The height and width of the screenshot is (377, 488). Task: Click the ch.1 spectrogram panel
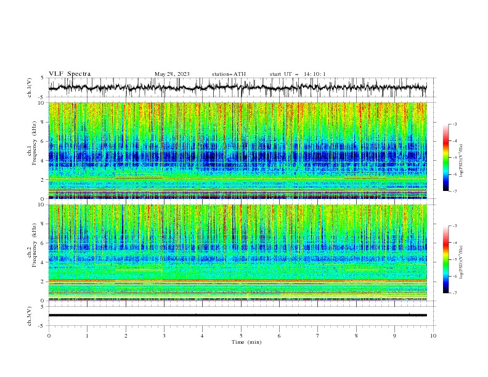click(237, 150)
